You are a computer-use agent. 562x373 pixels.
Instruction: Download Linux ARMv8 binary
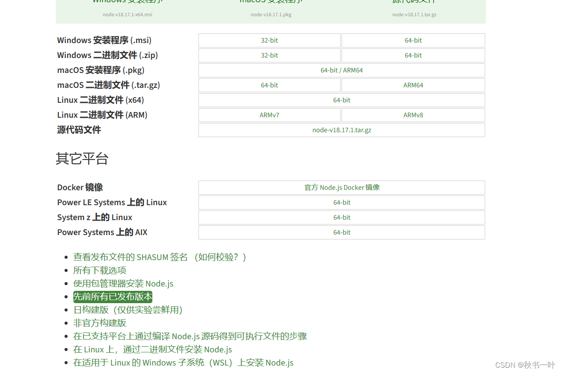coord(413,115)
